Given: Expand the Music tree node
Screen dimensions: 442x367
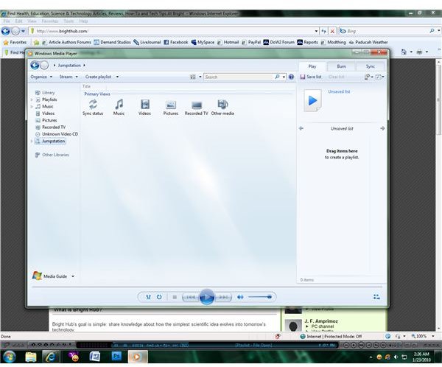Looking at the screenshot, I should tap(32, 106).
